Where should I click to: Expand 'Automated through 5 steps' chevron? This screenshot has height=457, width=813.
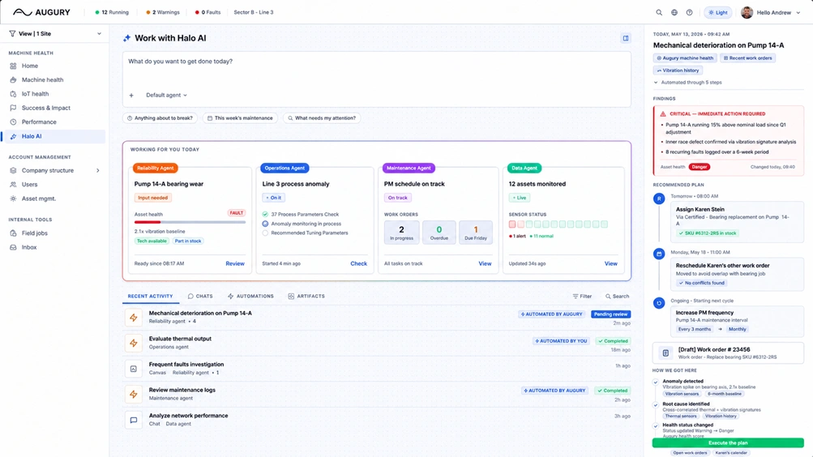[x=656, y=83]
